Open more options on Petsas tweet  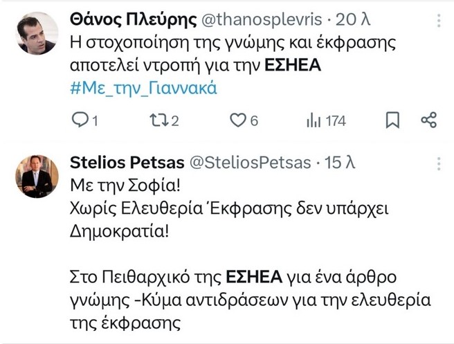point(439,163)
